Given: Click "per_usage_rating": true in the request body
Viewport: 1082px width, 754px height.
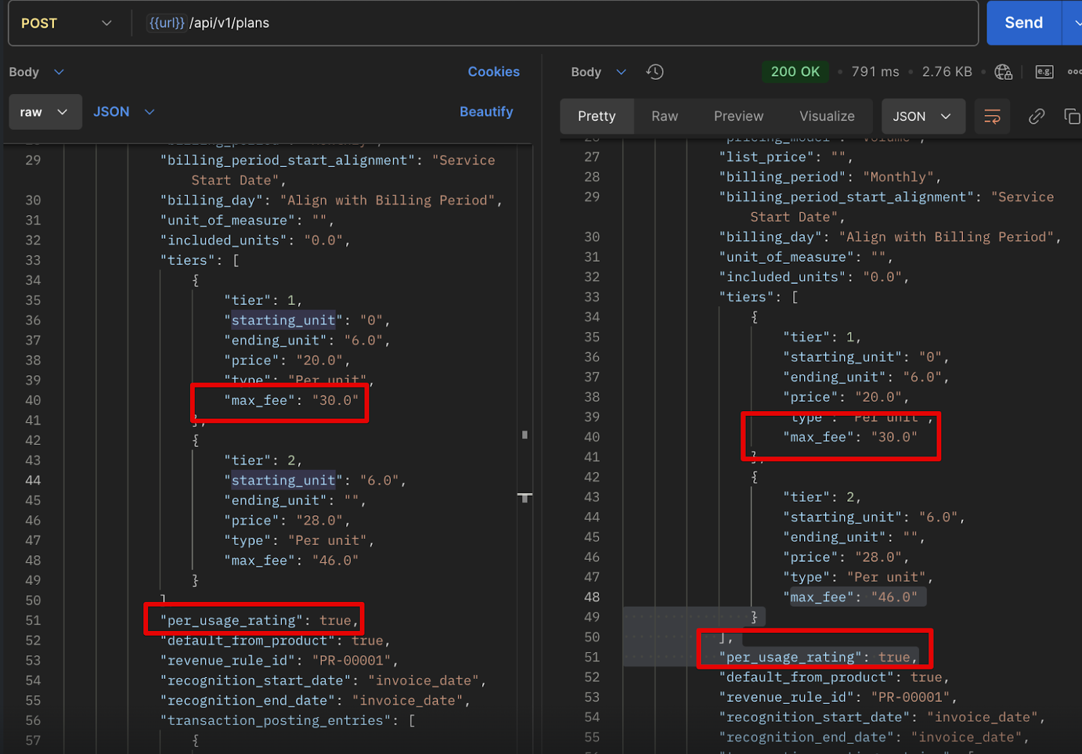Looking at the screenshot, I should click(x=259, y=621).
